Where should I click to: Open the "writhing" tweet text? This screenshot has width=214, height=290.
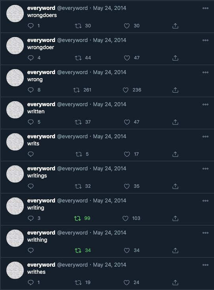point(37,240)
